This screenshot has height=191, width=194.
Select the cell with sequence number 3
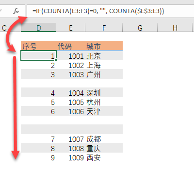coord(38,74)
